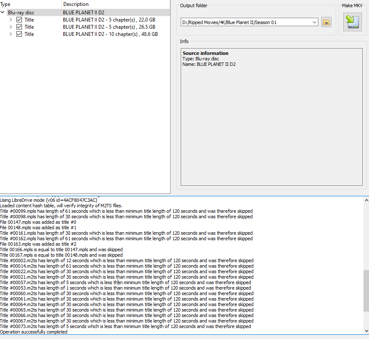The height and width of the screenshot is (339, 369).
Task: Select the Blu-ray disc row label
Action: click(x=21, y=13)
